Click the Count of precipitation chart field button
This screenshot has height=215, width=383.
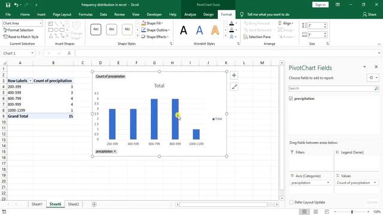(x=110, y=76)
